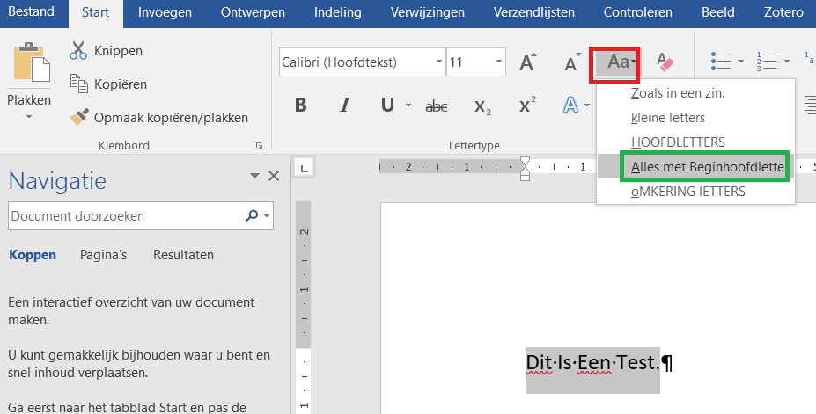Click the numbered list icon
816x414 pixels.
tap(767, 62)
